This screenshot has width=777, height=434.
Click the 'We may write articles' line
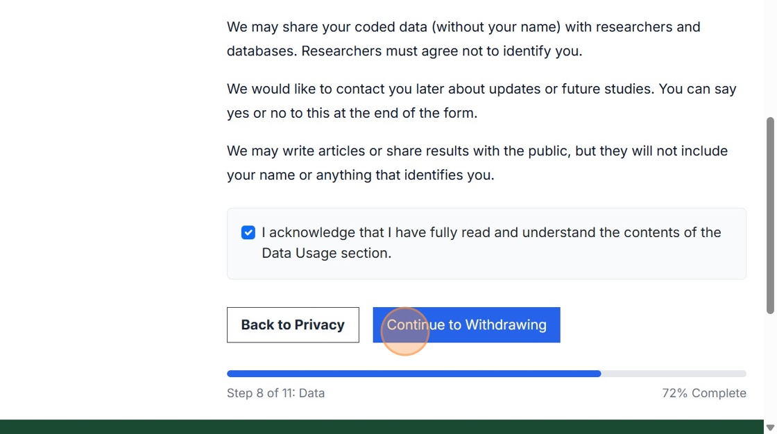(x=477, y=151)
